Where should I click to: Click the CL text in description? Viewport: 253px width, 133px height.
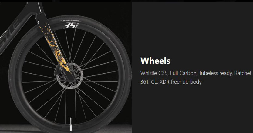click(154, 82)
